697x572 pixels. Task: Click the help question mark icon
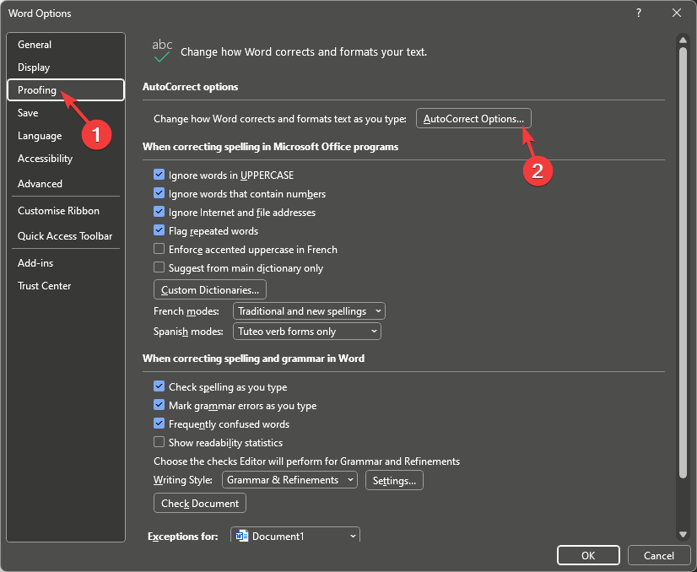point(637,13)
